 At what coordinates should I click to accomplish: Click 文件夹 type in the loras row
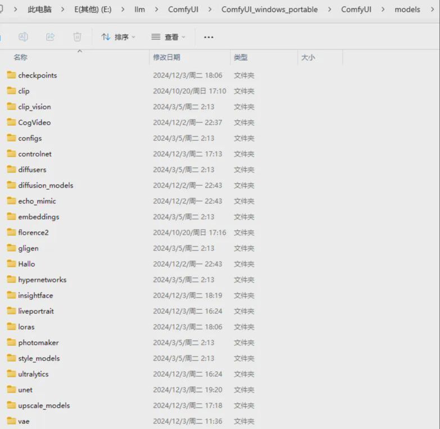[x=244, y=327]
